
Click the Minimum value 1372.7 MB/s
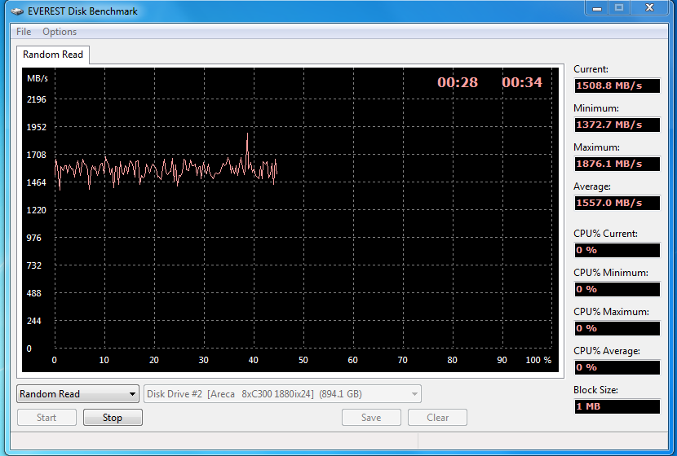[617, 125]
